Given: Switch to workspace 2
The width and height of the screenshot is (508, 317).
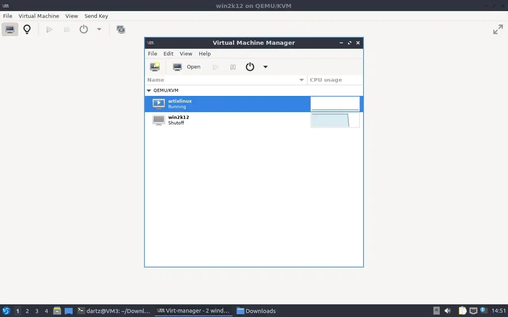Looking at the screenshot, I should [x=27, y=311].
